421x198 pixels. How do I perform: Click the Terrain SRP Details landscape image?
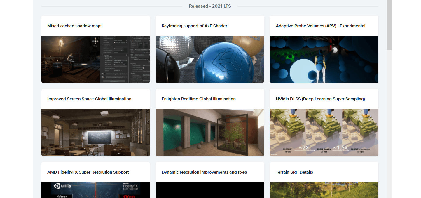click(324, 190)
